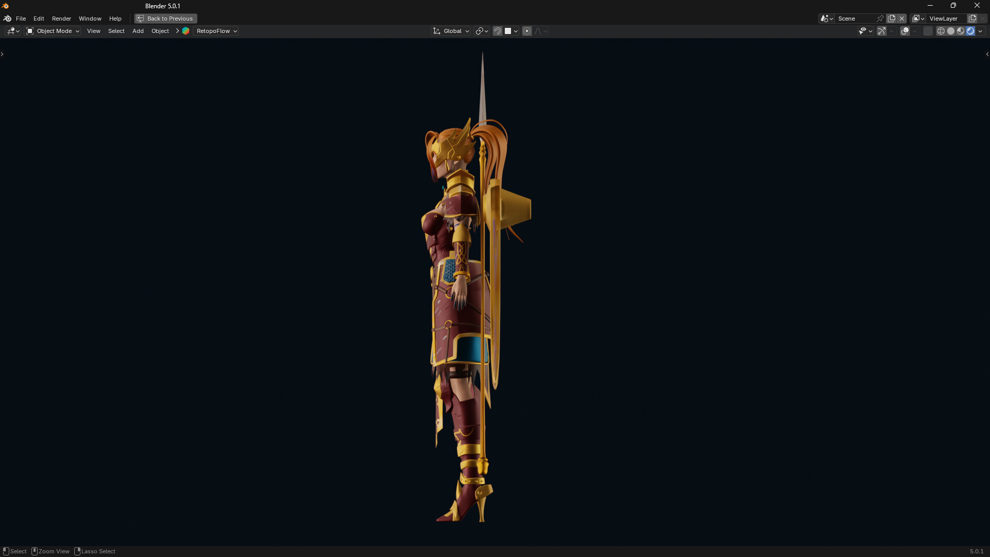The image size is (990, 557).
Task: Open Global transform orientation dropdown
Action: pyautogui.click(x=451, y=31)
